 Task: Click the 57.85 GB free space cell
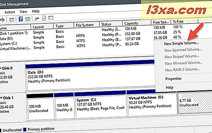click(x=160, y=32)
